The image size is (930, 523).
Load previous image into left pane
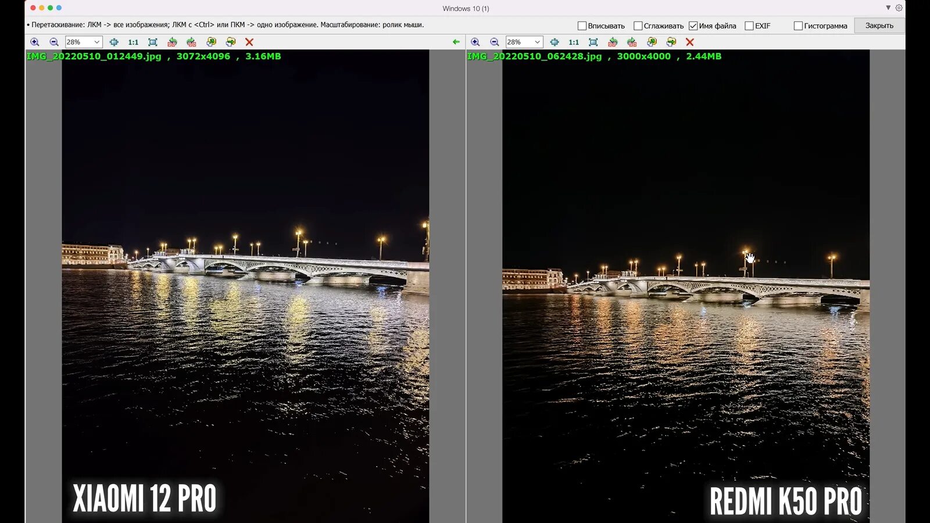(x=211, y=42)
